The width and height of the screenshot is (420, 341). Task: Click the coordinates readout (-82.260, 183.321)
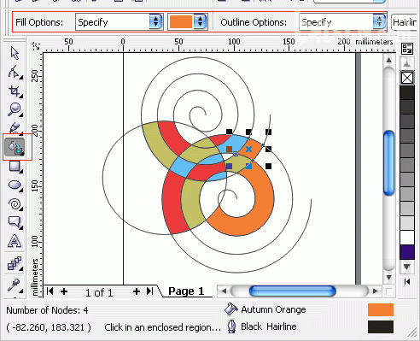tap(49, 327)
